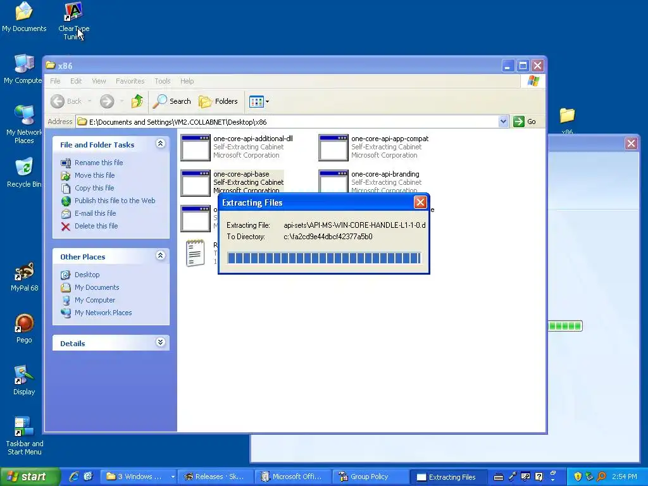Switch to Extracting Files taskbar button
The image size is (648, 486).
click(447, 477)
